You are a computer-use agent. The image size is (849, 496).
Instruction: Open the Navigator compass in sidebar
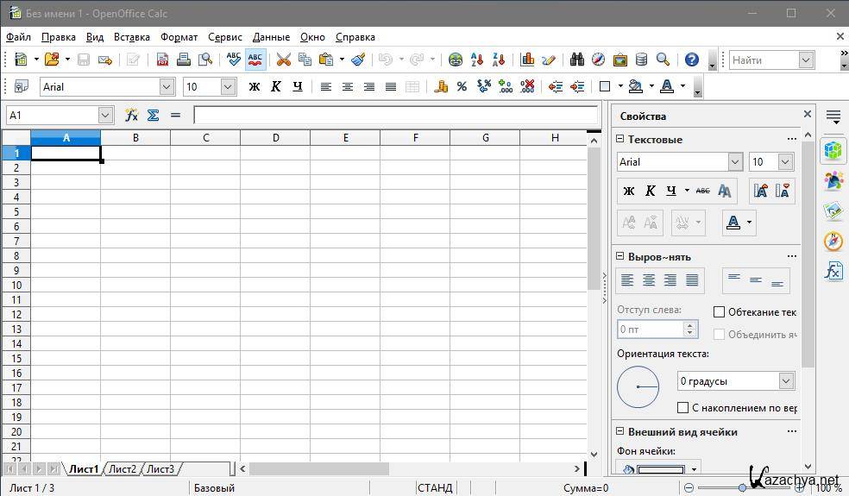tap(833, 241)
